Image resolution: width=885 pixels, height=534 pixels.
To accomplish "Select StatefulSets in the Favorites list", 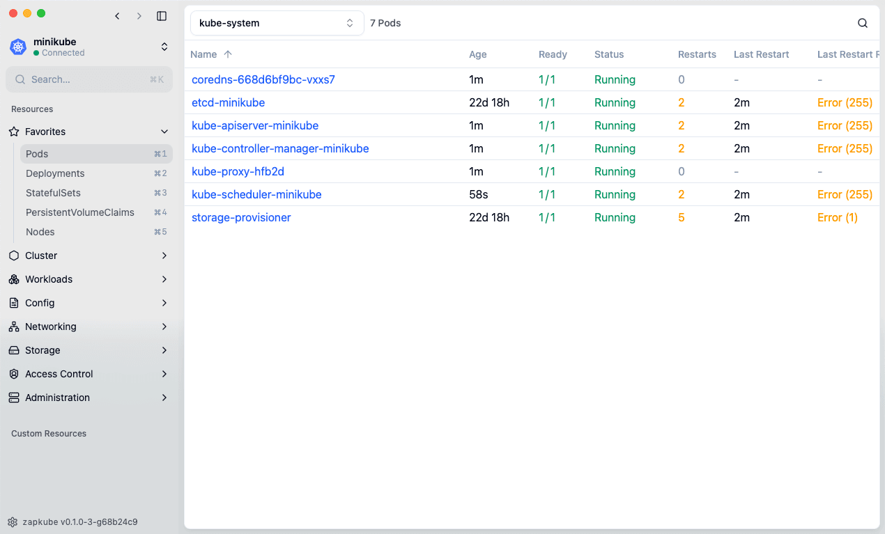I will pos(96,193).
